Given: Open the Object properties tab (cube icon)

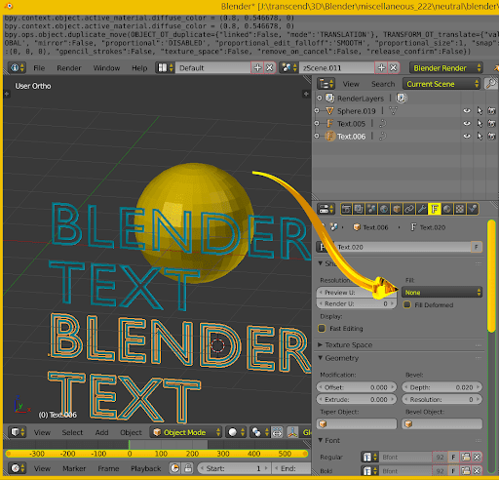Looking at the screenshot, I should coord(397,209).
